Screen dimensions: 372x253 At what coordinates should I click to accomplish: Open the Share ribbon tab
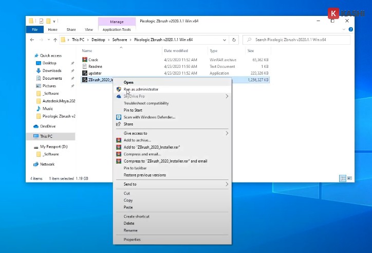coord(71,29)
